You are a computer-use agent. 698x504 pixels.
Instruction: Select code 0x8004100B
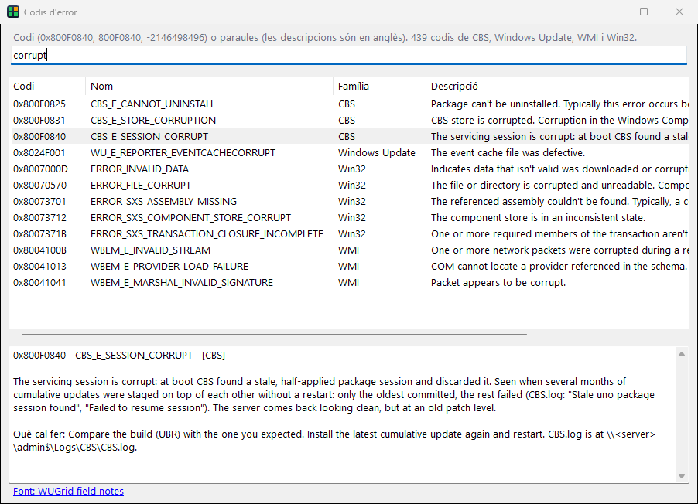point(39,250)
